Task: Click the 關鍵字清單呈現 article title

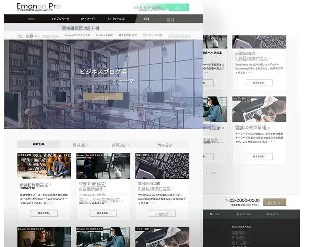Action: [252, 128]
